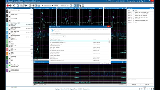Click the Add Event button
The width and height of the screenshot is (160, 90).
(134, 84)
